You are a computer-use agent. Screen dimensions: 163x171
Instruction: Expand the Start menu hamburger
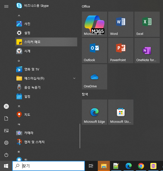(6, 6)
